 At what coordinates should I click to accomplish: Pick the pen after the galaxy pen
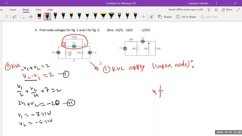(127, 16)
